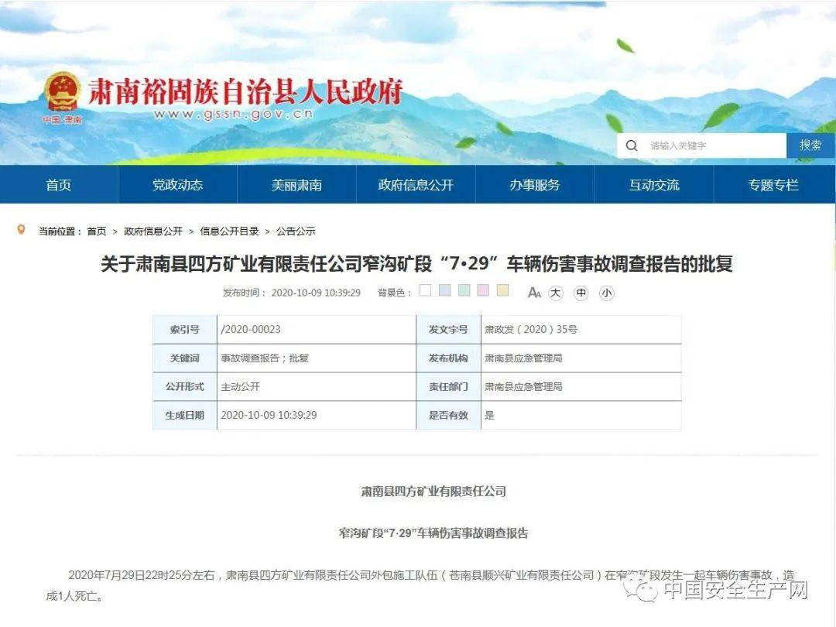The image size is (836, 627).
Task: Select white background color swatch
Action: [425, 291]
